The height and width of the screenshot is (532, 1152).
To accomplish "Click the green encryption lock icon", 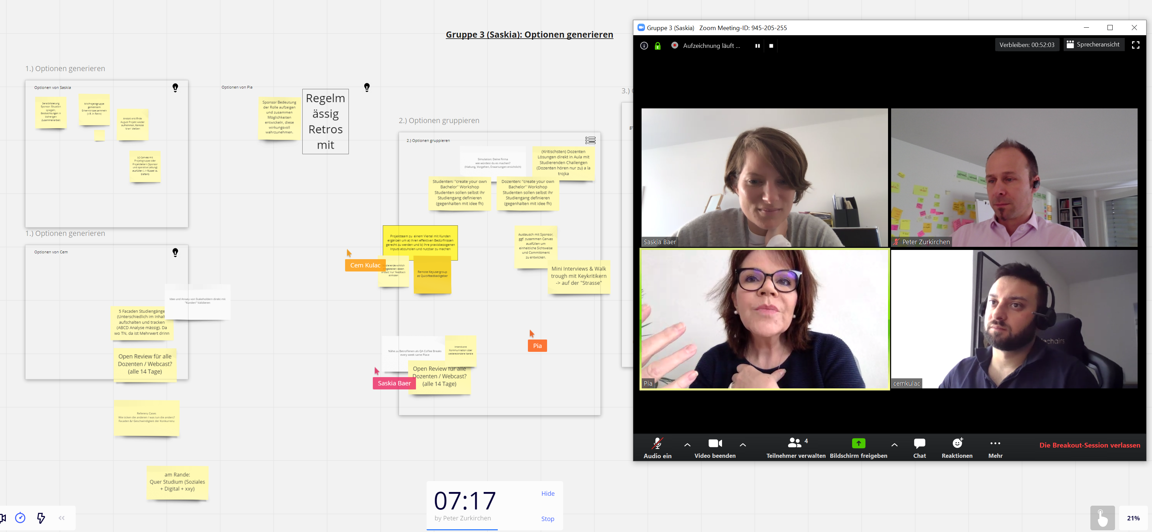I will click(x=657, y=45).
